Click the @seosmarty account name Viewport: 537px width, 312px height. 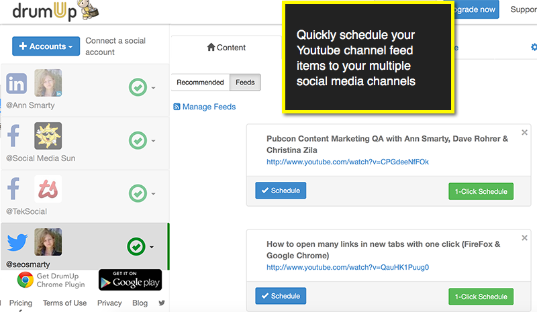coord(28,264)
